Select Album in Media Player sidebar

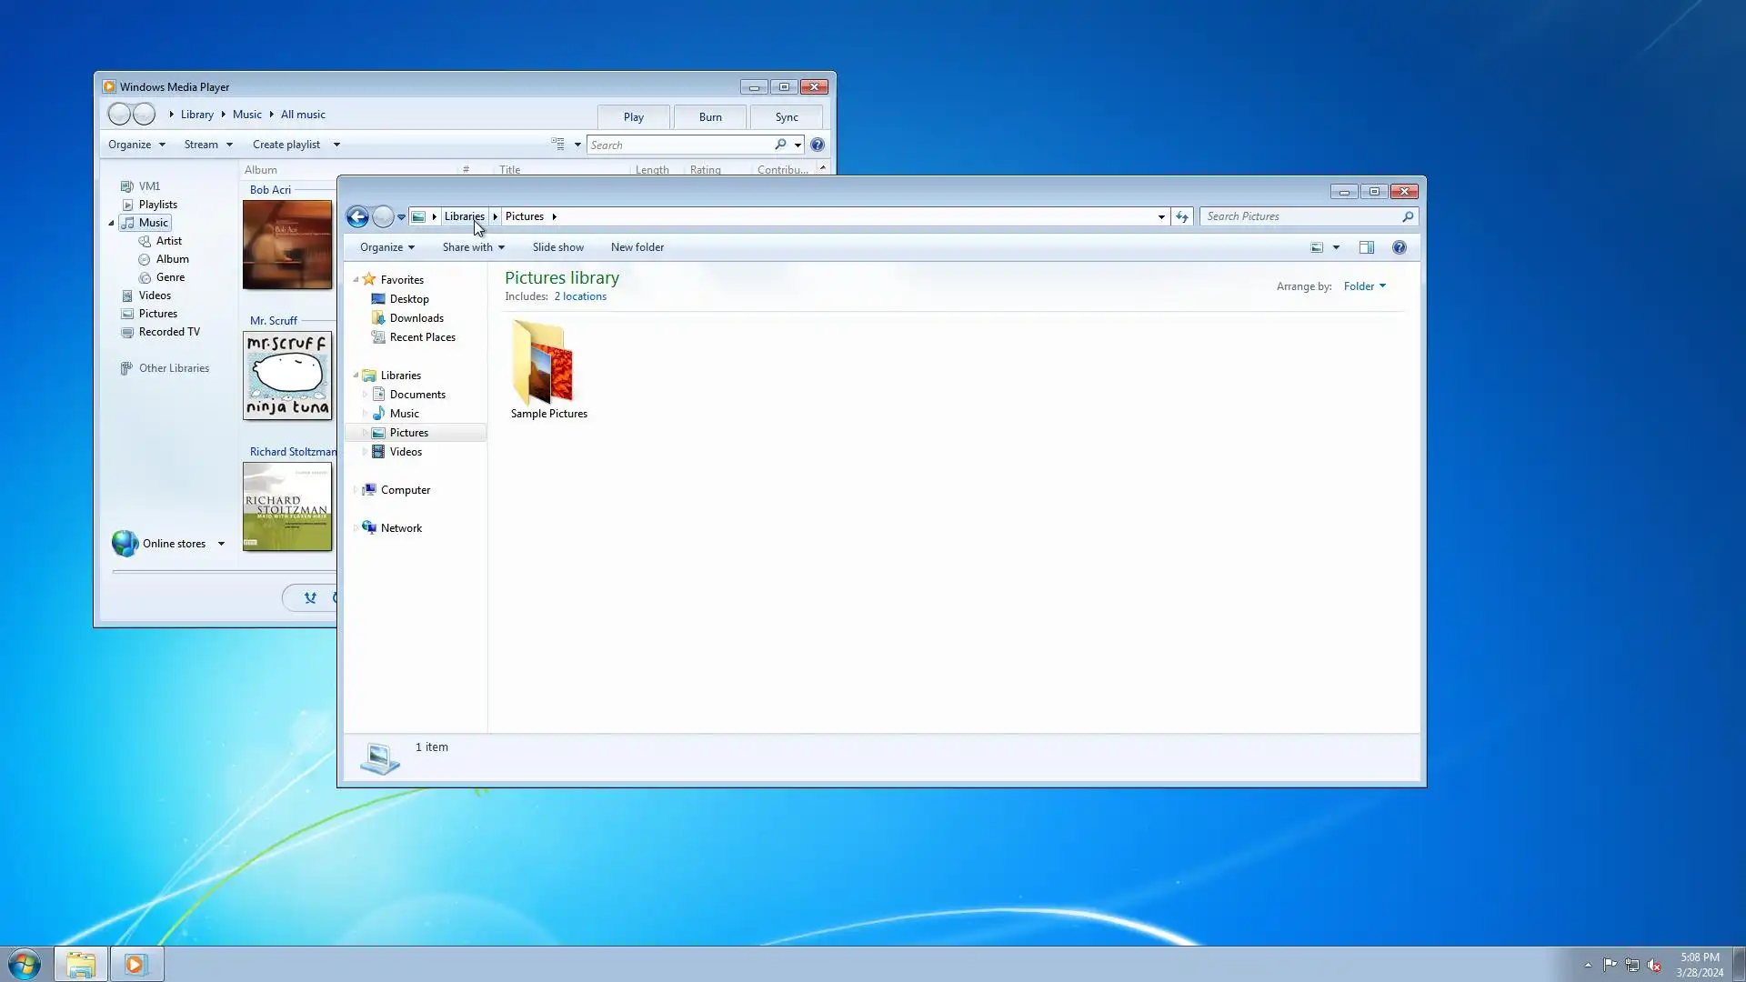coord(172,259)
